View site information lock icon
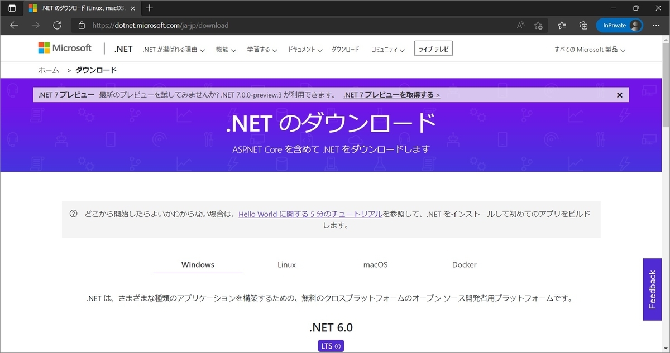 tap(82, 25)
